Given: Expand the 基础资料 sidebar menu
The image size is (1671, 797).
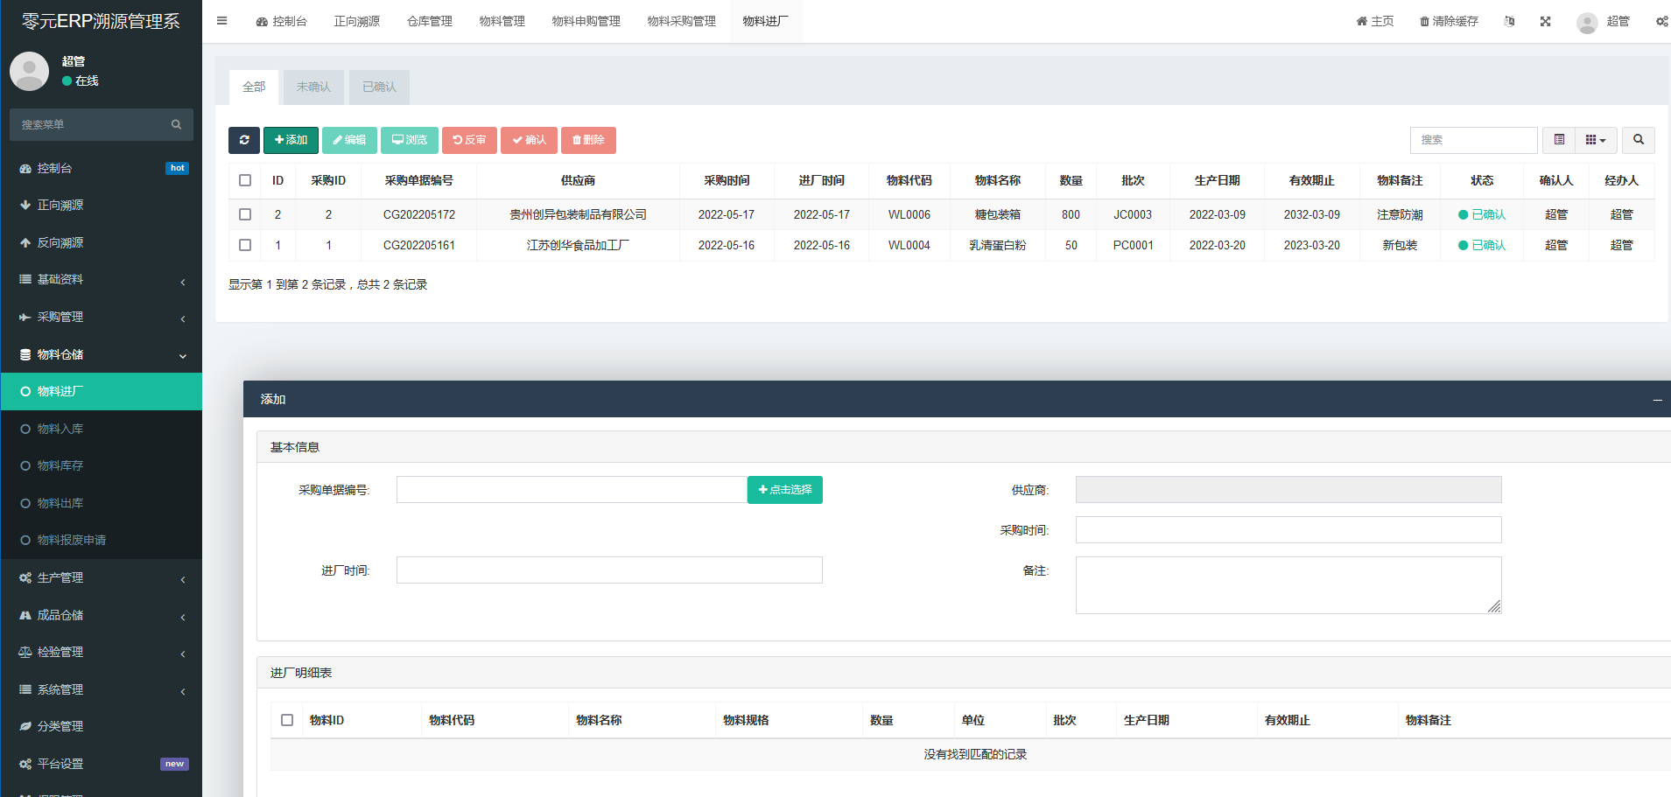Looking at the screenshot, I should coord(101,280).
